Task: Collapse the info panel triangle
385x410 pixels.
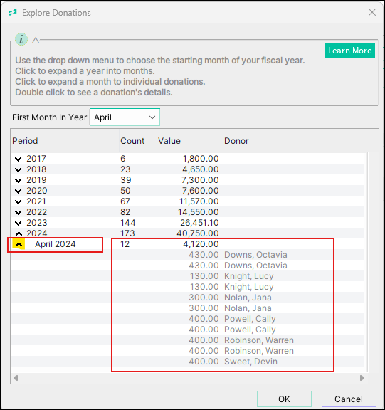Action: [36, 41]
